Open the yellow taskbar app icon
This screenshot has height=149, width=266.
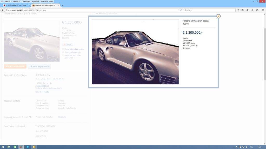(34, 147)
